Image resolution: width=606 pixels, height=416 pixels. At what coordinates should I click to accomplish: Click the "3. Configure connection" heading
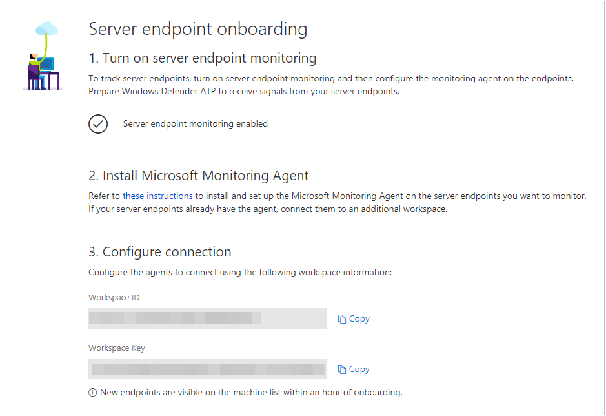(x=160, y=252)
